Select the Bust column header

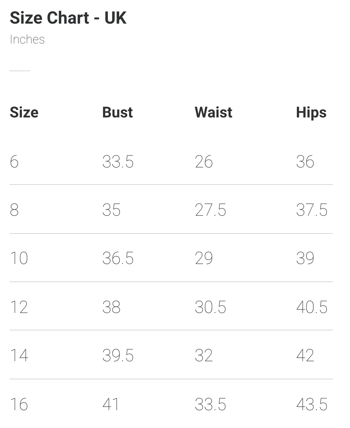coord(117,112)
